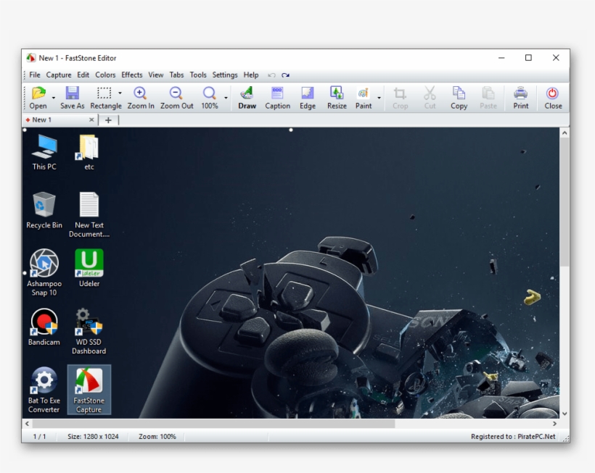Click the vertical scrollbar up arrow
The image size is (595, 473).
point(565,133)
